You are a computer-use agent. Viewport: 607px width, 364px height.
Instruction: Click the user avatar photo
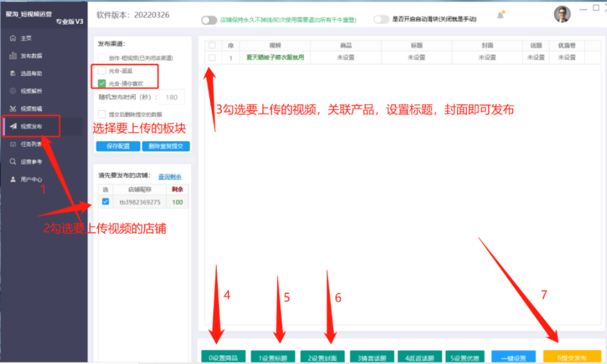click(562, 14)
